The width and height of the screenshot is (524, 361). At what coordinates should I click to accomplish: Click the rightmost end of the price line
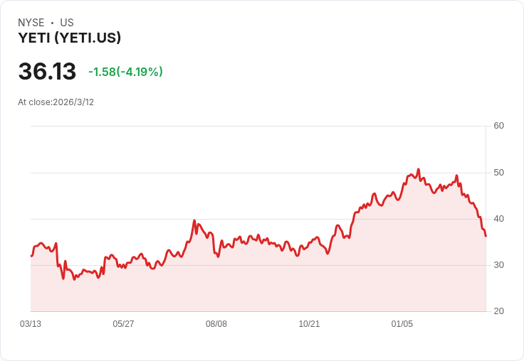(486, 236)
